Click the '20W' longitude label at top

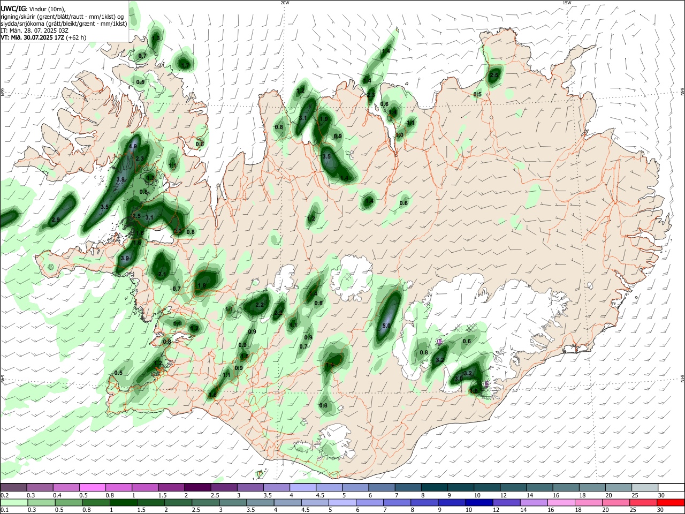click(285, 3)
